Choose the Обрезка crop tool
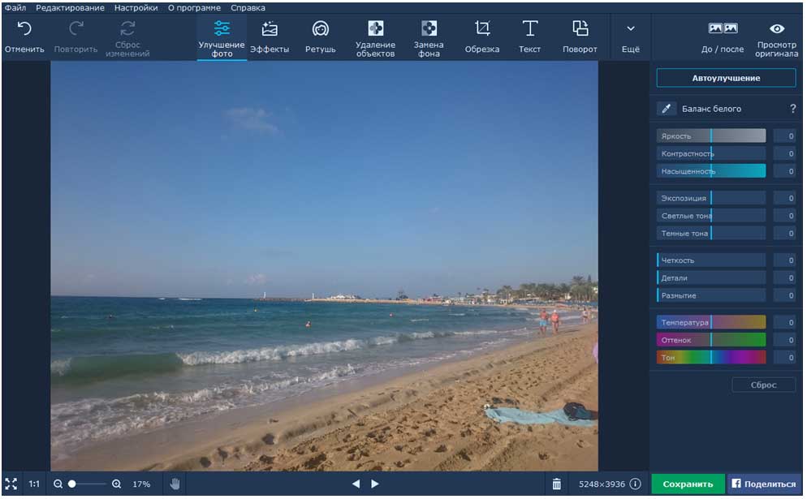Screen dimensions: 807x499 point(481,37)
